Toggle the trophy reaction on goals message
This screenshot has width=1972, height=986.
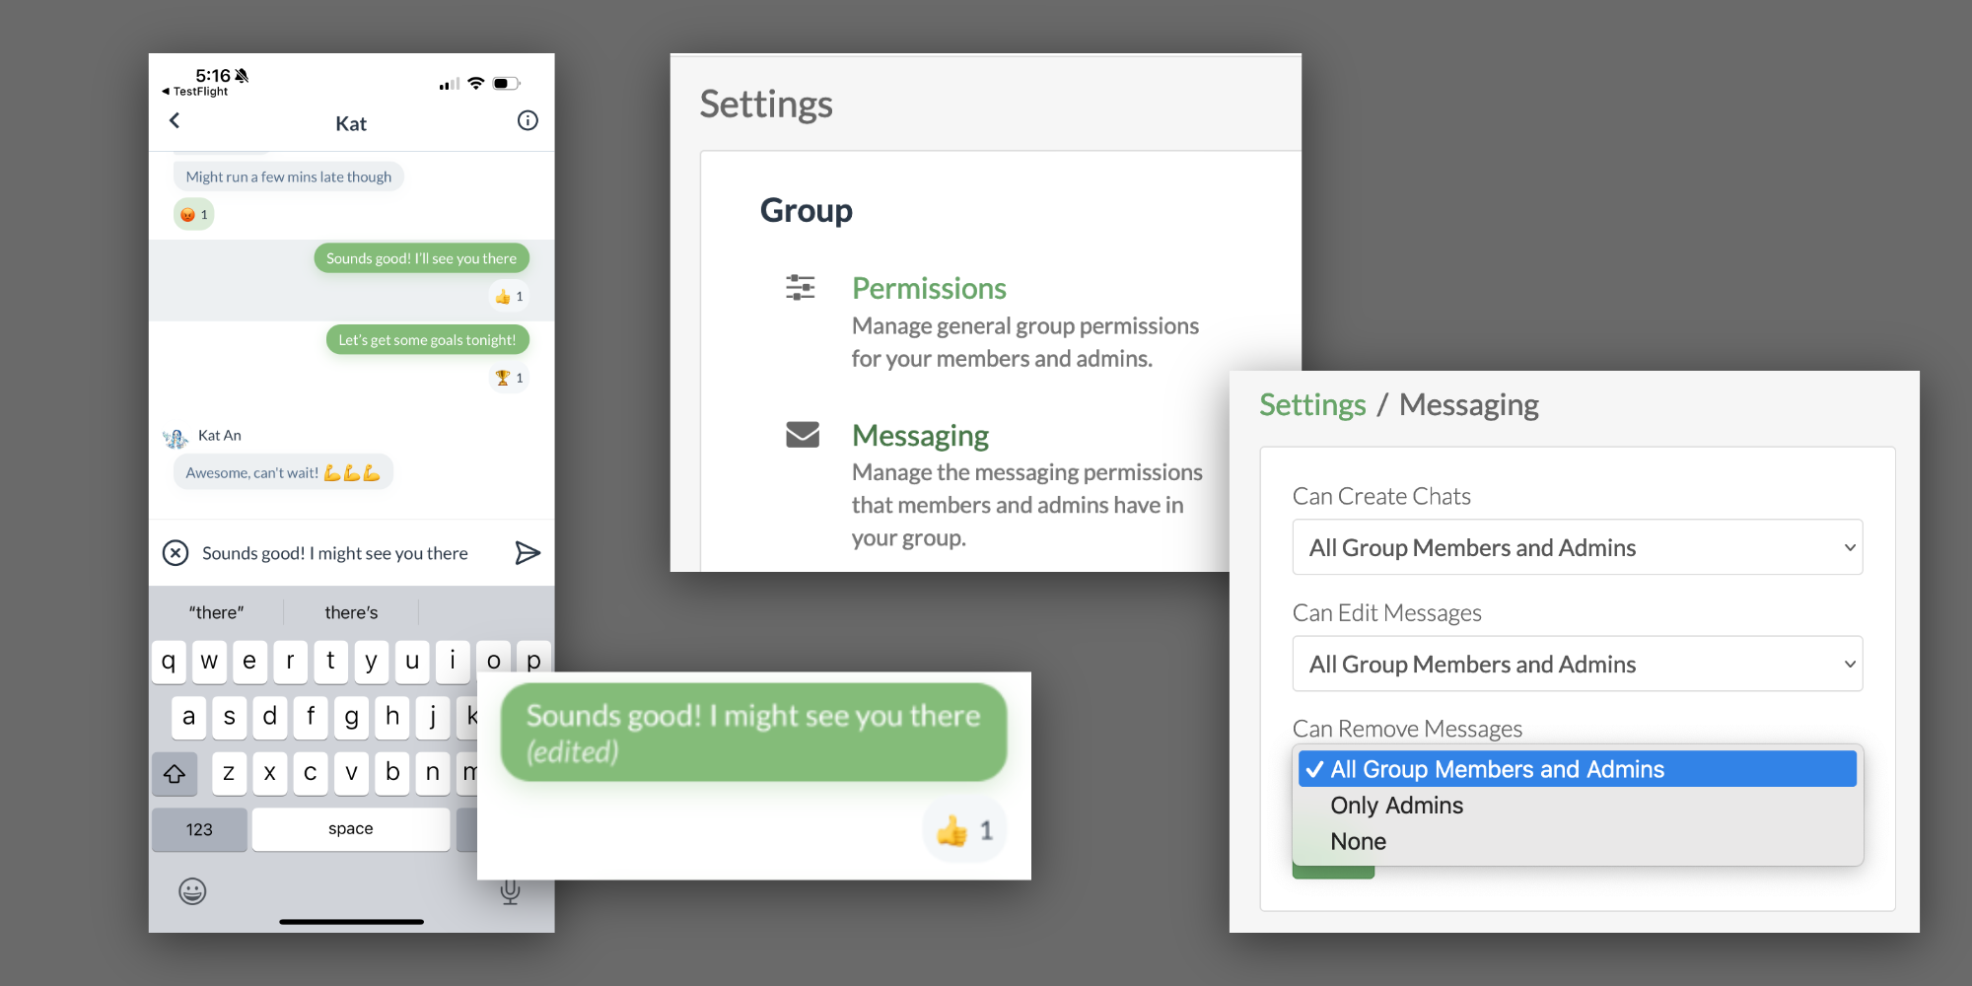point(510,378)
